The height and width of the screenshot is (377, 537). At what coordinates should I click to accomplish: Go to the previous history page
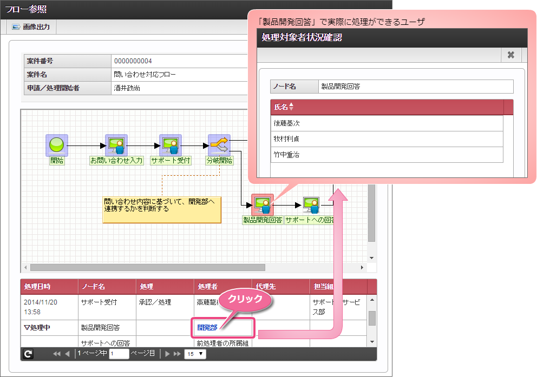(x=67, y=354)
